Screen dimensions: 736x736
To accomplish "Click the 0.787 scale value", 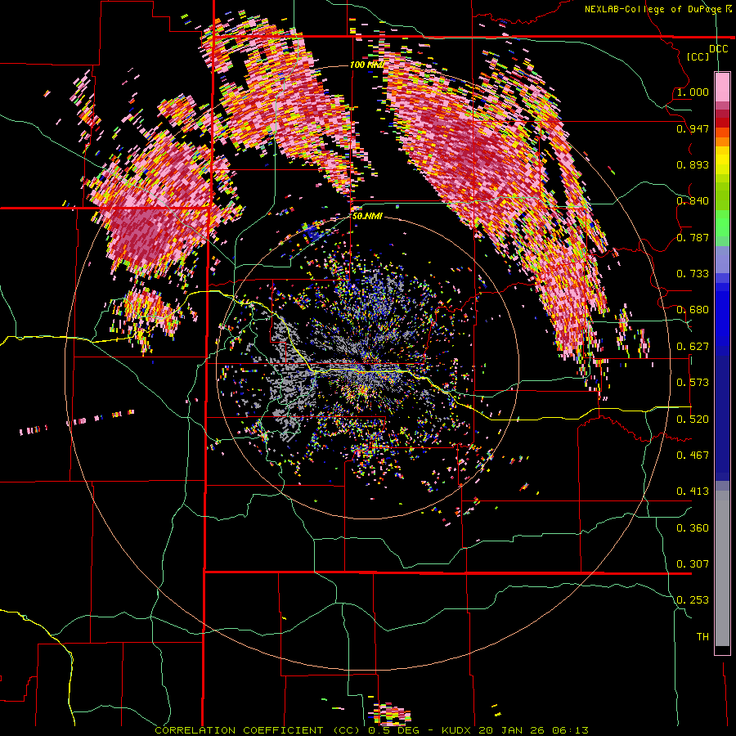I will pos(693,237).
